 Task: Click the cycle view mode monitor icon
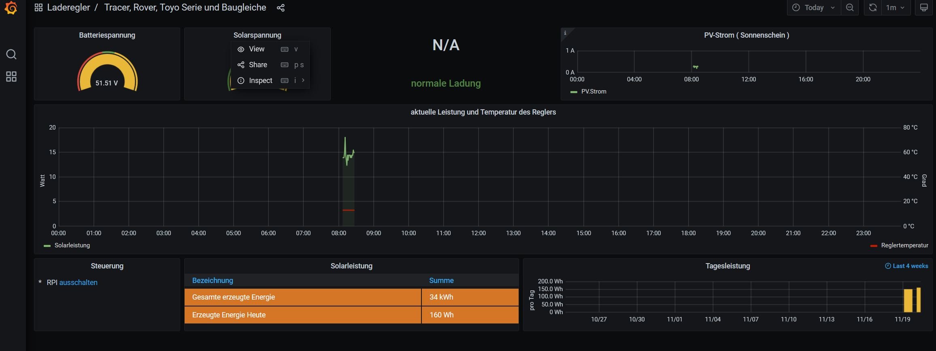point(923,8)
